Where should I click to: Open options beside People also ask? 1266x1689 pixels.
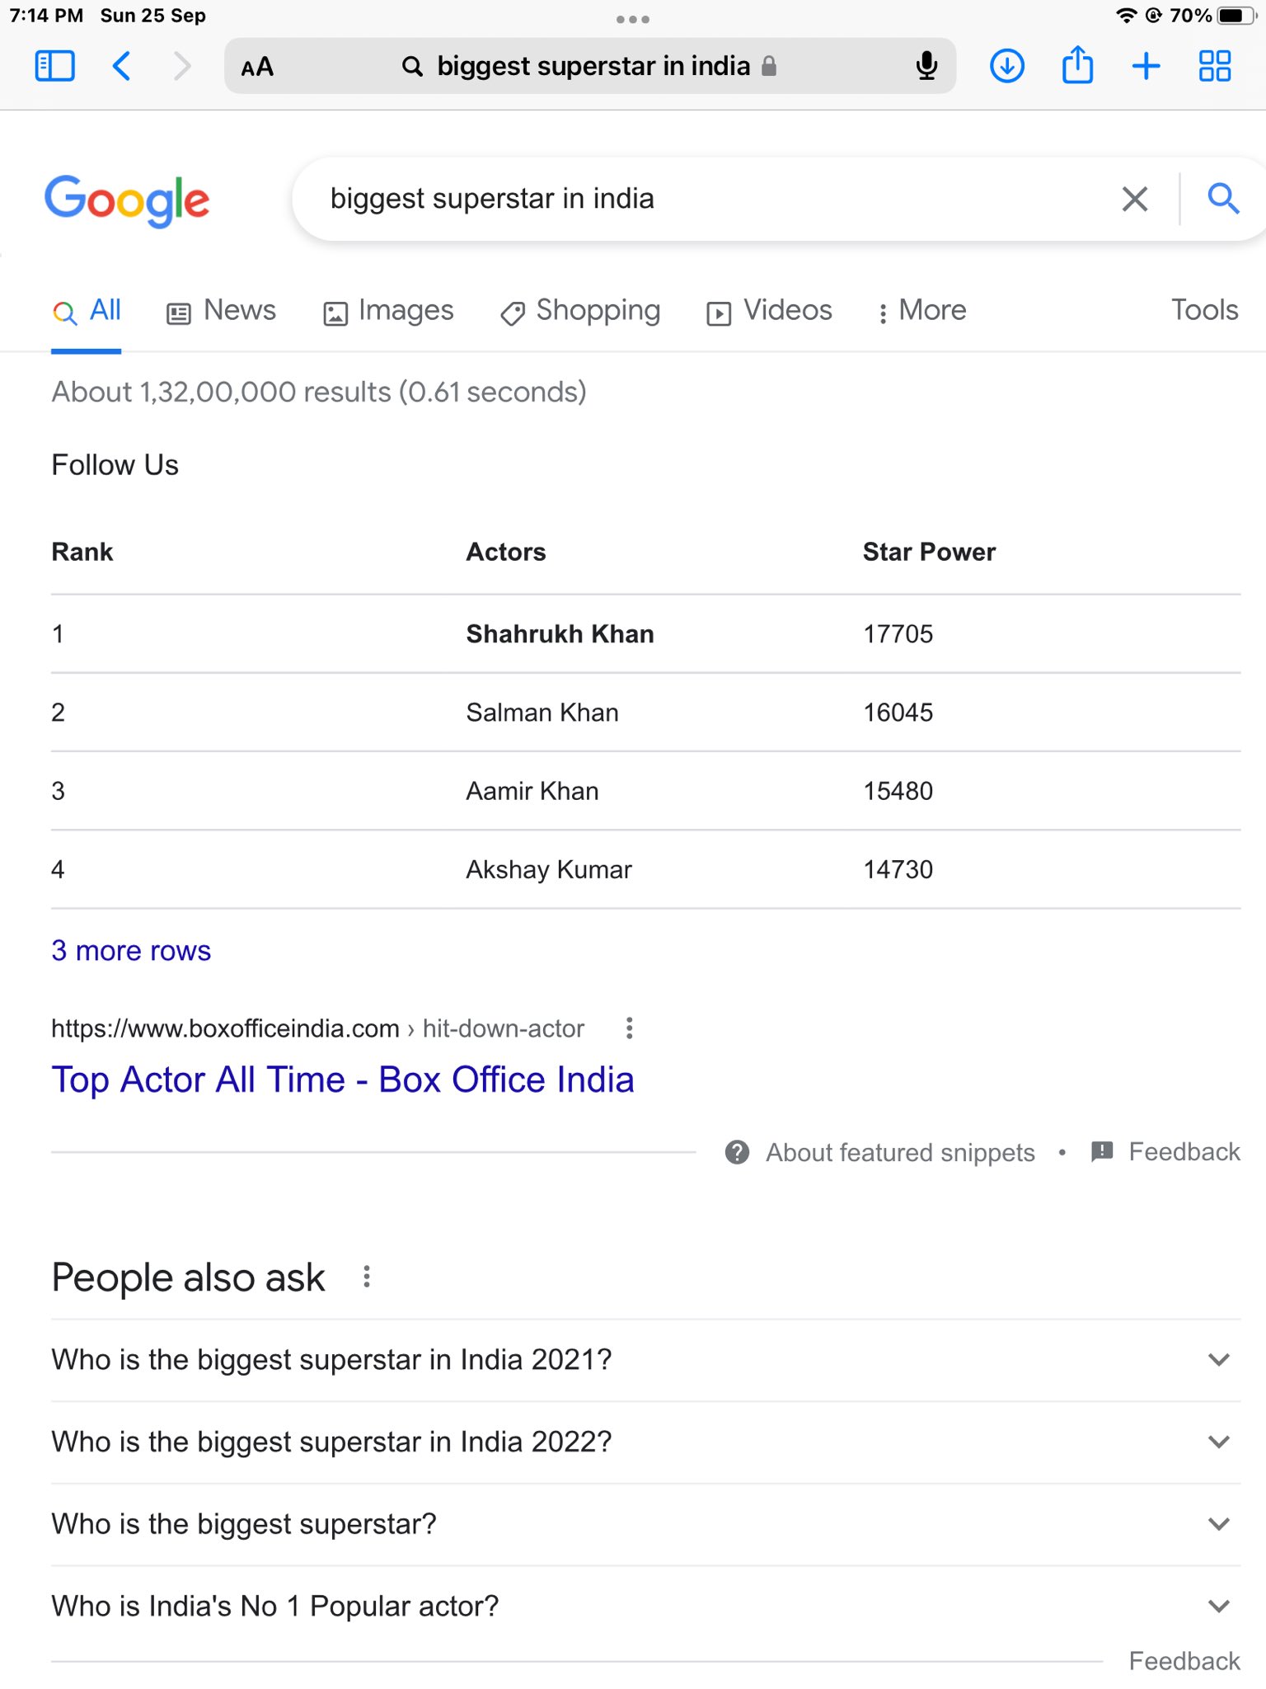[367, 1277]
